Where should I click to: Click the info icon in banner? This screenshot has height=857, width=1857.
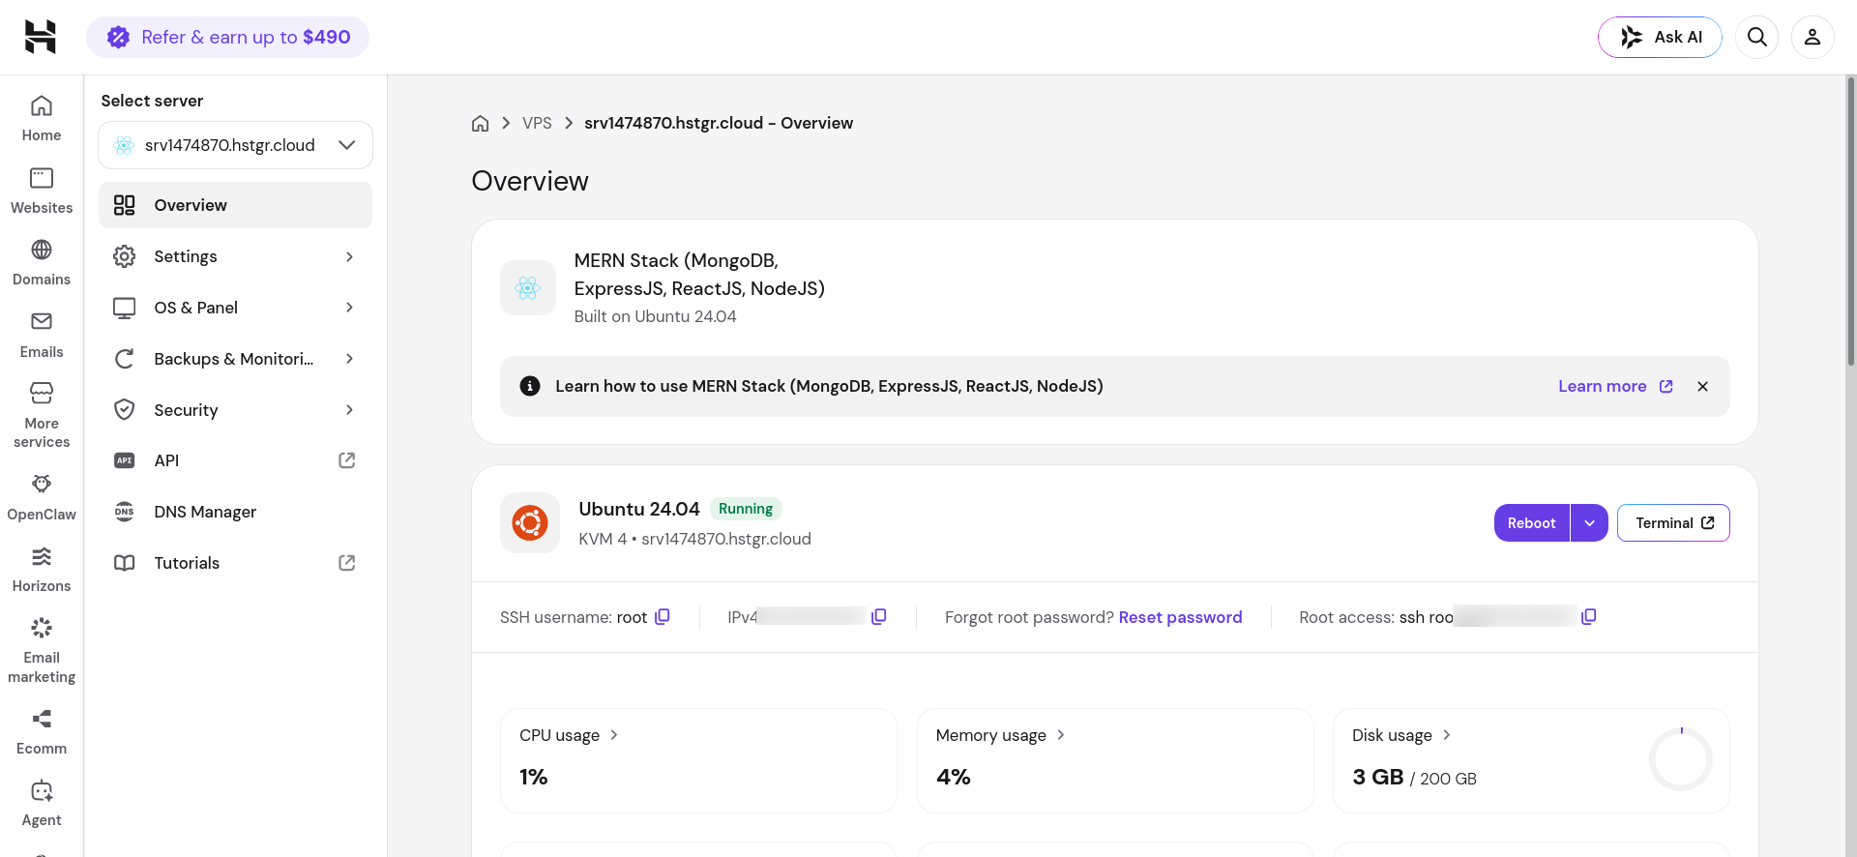pos(530,386)
